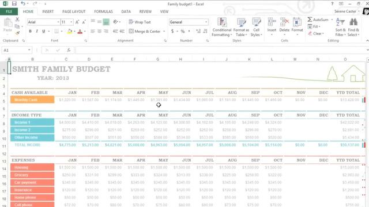Open the Arial font name dropdown

[x=58, y=22]
